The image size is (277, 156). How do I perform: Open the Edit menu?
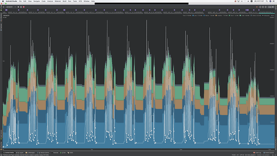(25, 1)
